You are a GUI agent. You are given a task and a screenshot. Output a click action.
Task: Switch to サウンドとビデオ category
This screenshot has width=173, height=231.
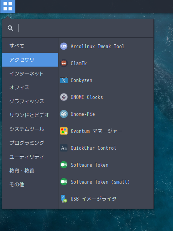click(x=30, y=115)
